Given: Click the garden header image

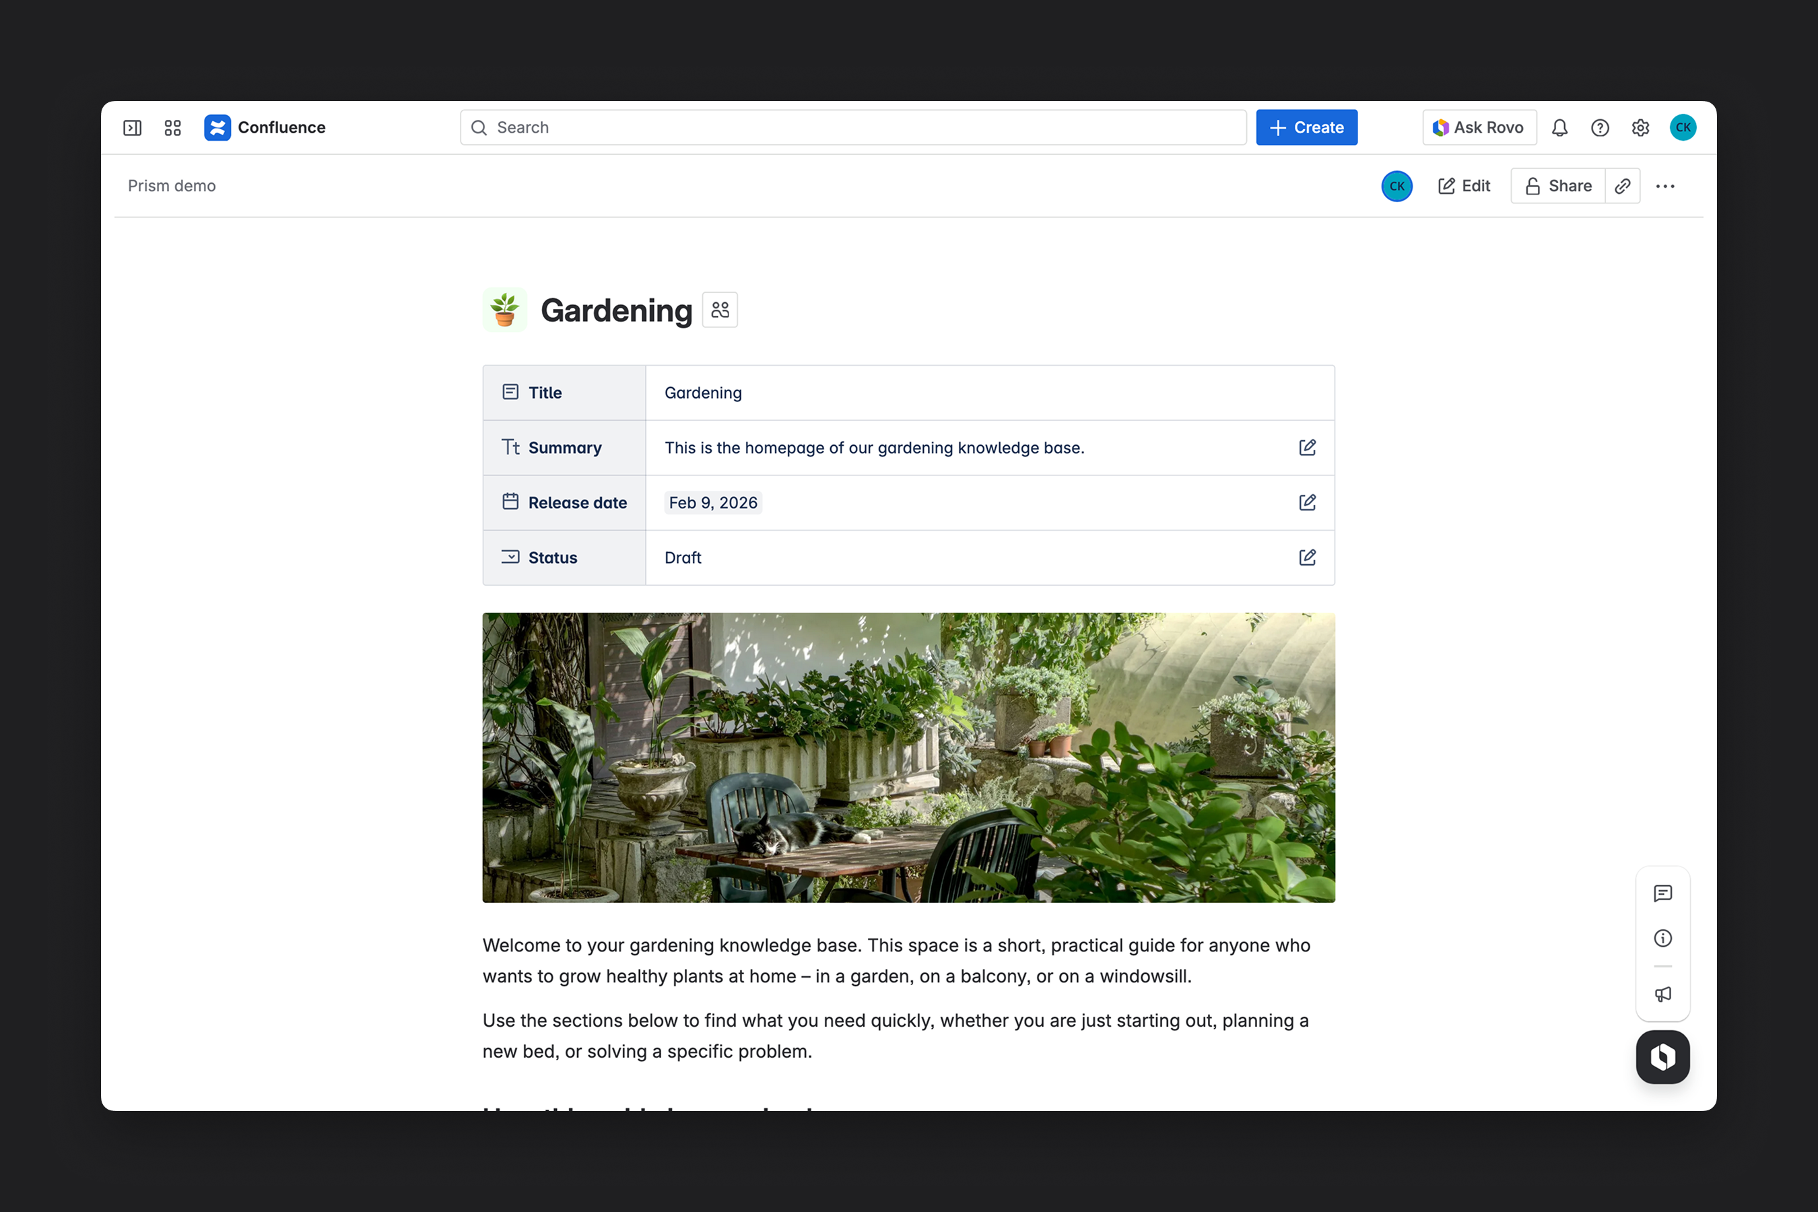Looking at the screenshot, I should tap(908, 757).
